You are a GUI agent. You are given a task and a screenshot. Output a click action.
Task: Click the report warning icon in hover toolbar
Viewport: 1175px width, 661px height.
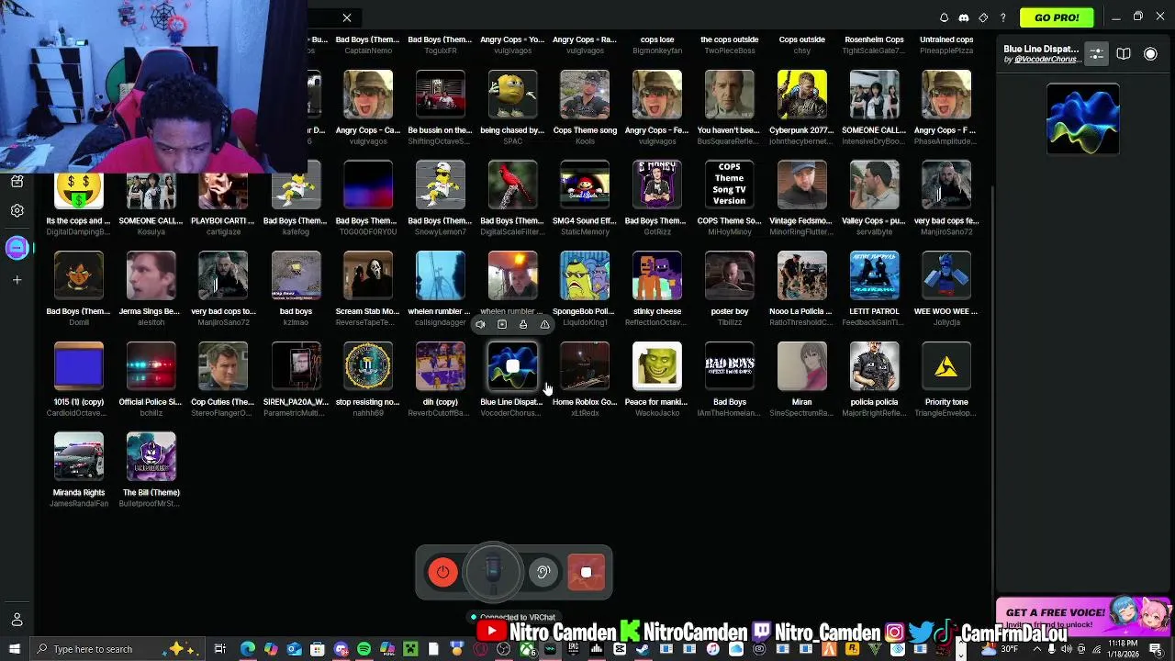545,324
